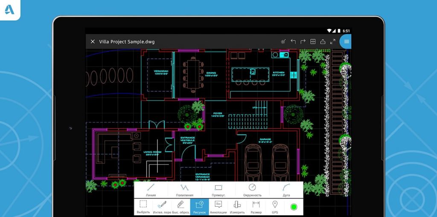Viewport: 437px width, 217px height.
Task: Tap the battery status icon
Action: click(x=339, y=31)
